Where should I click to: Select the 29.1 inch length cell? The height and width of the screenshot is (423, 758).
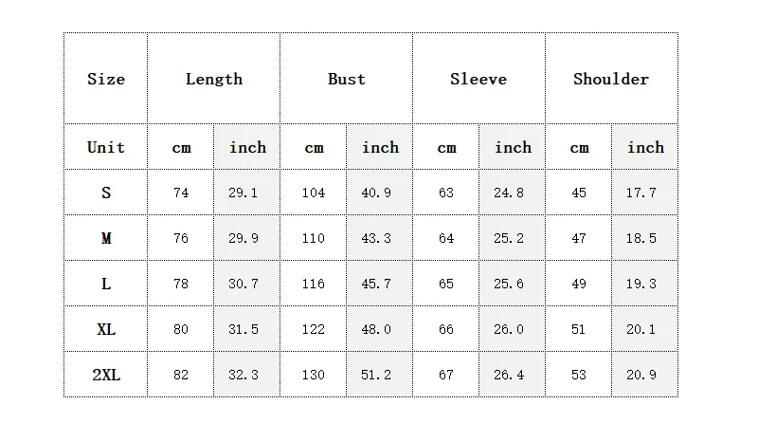click(x=246, y=193)
